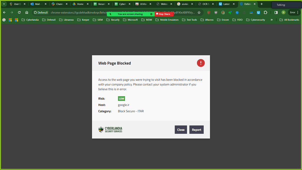Click the Cyberlandia Security Services logo

coord(110,129)
